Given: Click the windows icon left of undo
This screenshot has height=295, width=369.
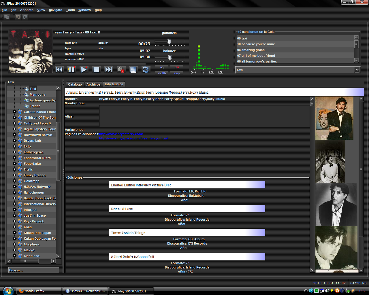Looking at the screenshot, I should point(7,17).
